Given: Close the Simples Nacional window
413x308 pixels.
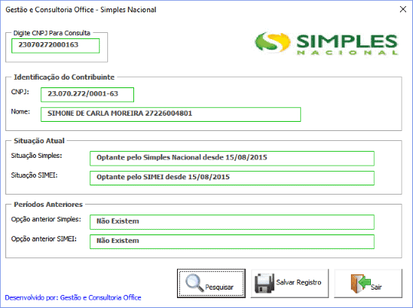Looking at the screenshot, I should coord(403,9).
